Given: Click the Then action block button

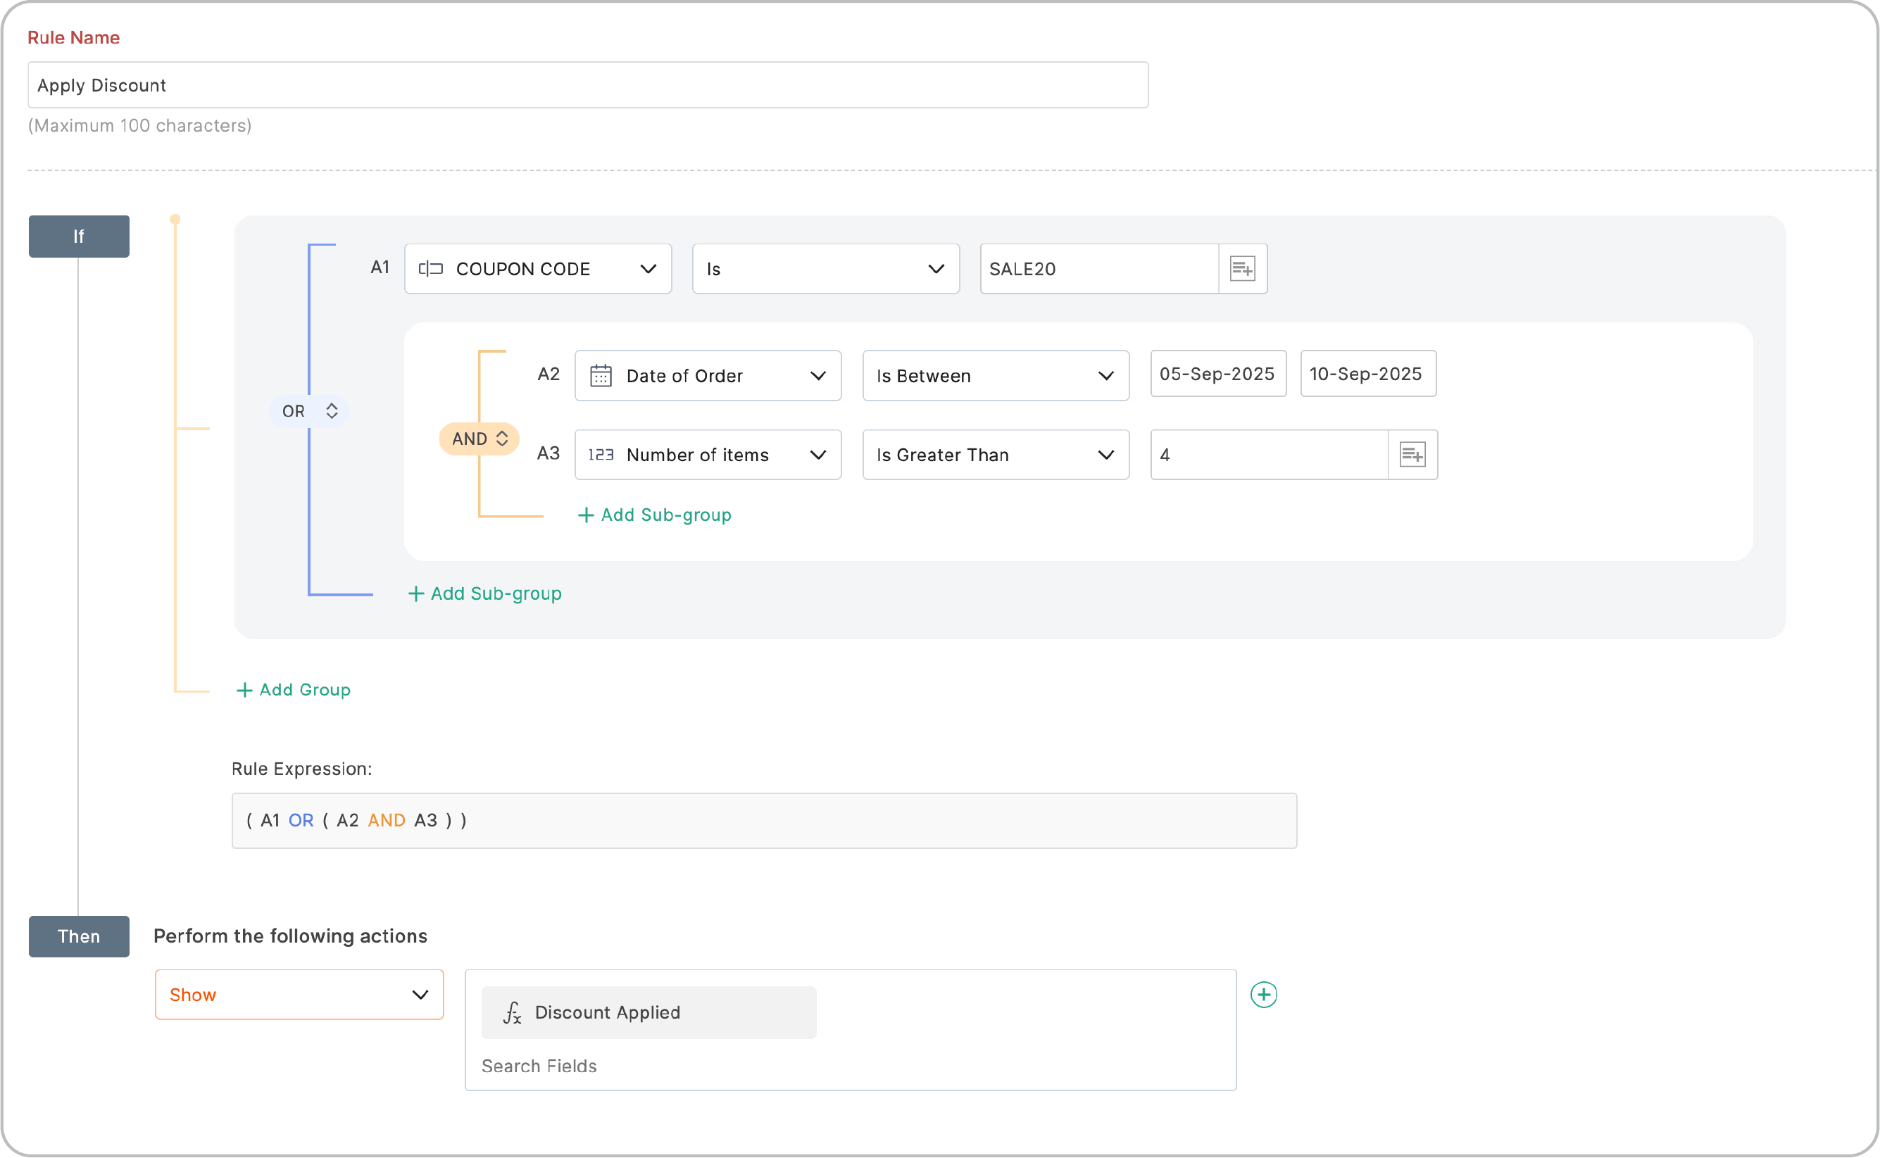Looking at the screenshot, I should 79,936.
